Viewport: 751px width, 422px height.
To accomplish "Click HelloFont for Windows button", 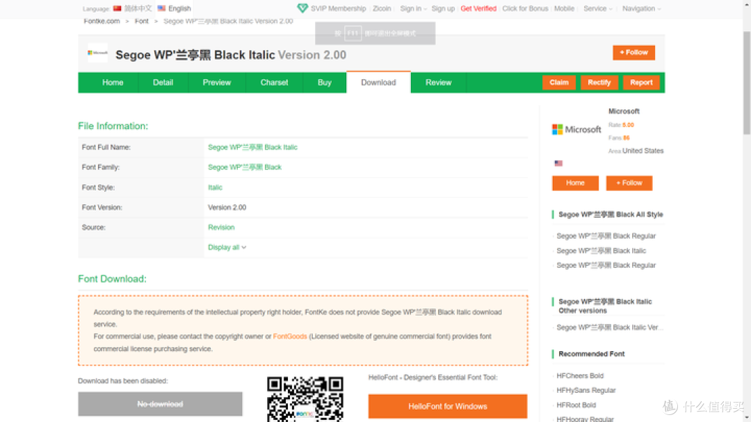I will click(x=448, y=406).
